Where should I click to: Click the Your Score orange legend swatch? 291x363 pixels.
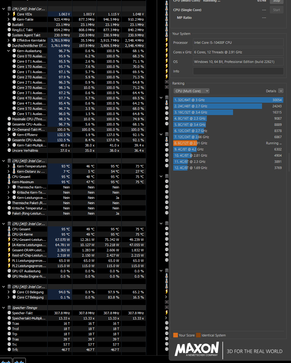click(176, 335)
